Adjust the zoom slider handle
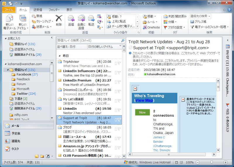 pyautogui.click(x=211, y=162)
